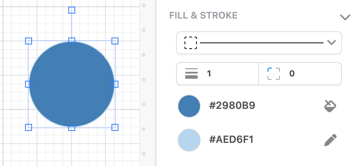Open the stroke line style dropdown

(331, 42)
